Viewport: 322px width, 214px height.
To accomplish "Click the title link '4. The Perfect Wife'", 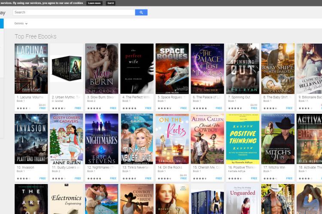I will (136, 97).
